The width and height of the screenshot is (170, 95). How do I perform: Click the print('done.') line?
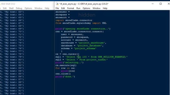[x=65, y=77]
